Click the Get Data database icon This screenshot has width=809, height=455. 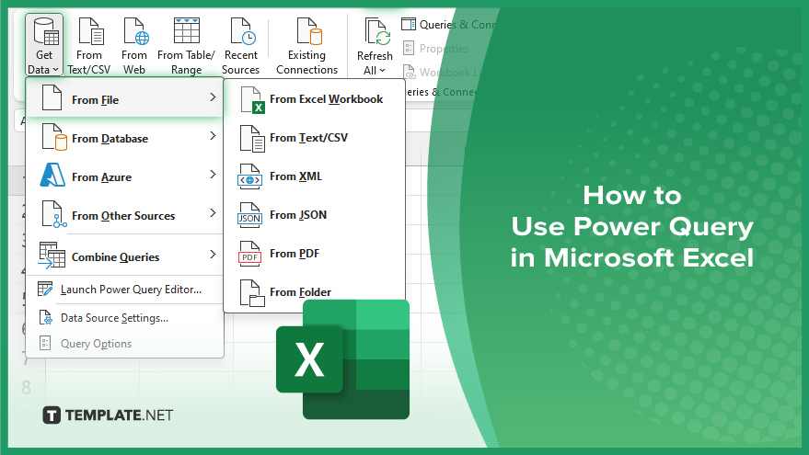pyautogui.click(x=46, y=31)
